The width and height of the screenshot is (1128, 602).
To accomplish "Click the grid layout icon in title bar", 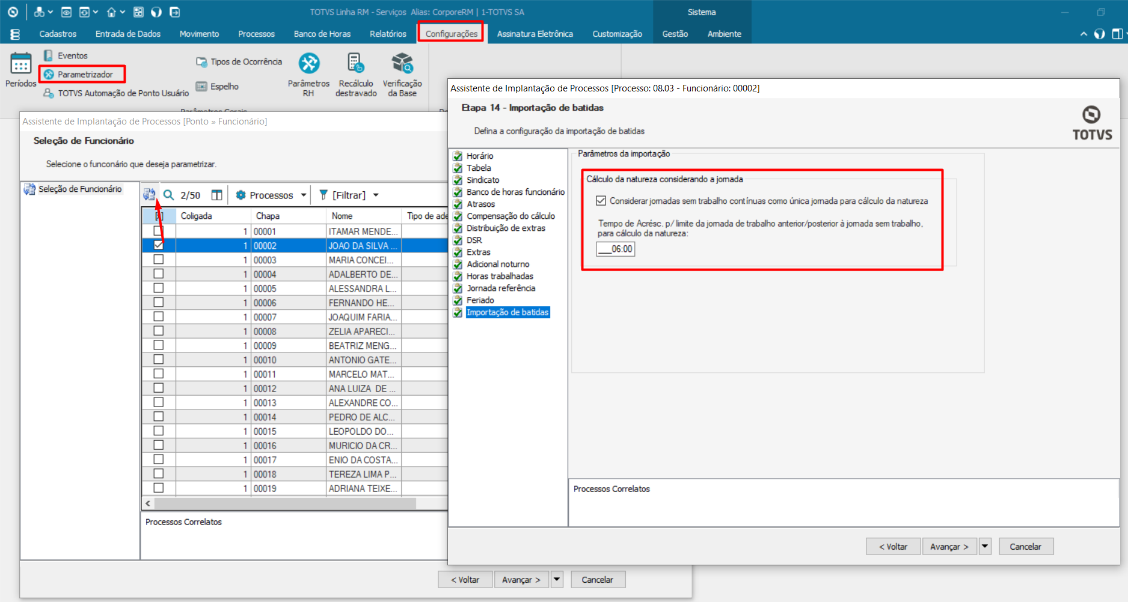I will (138, 12).
